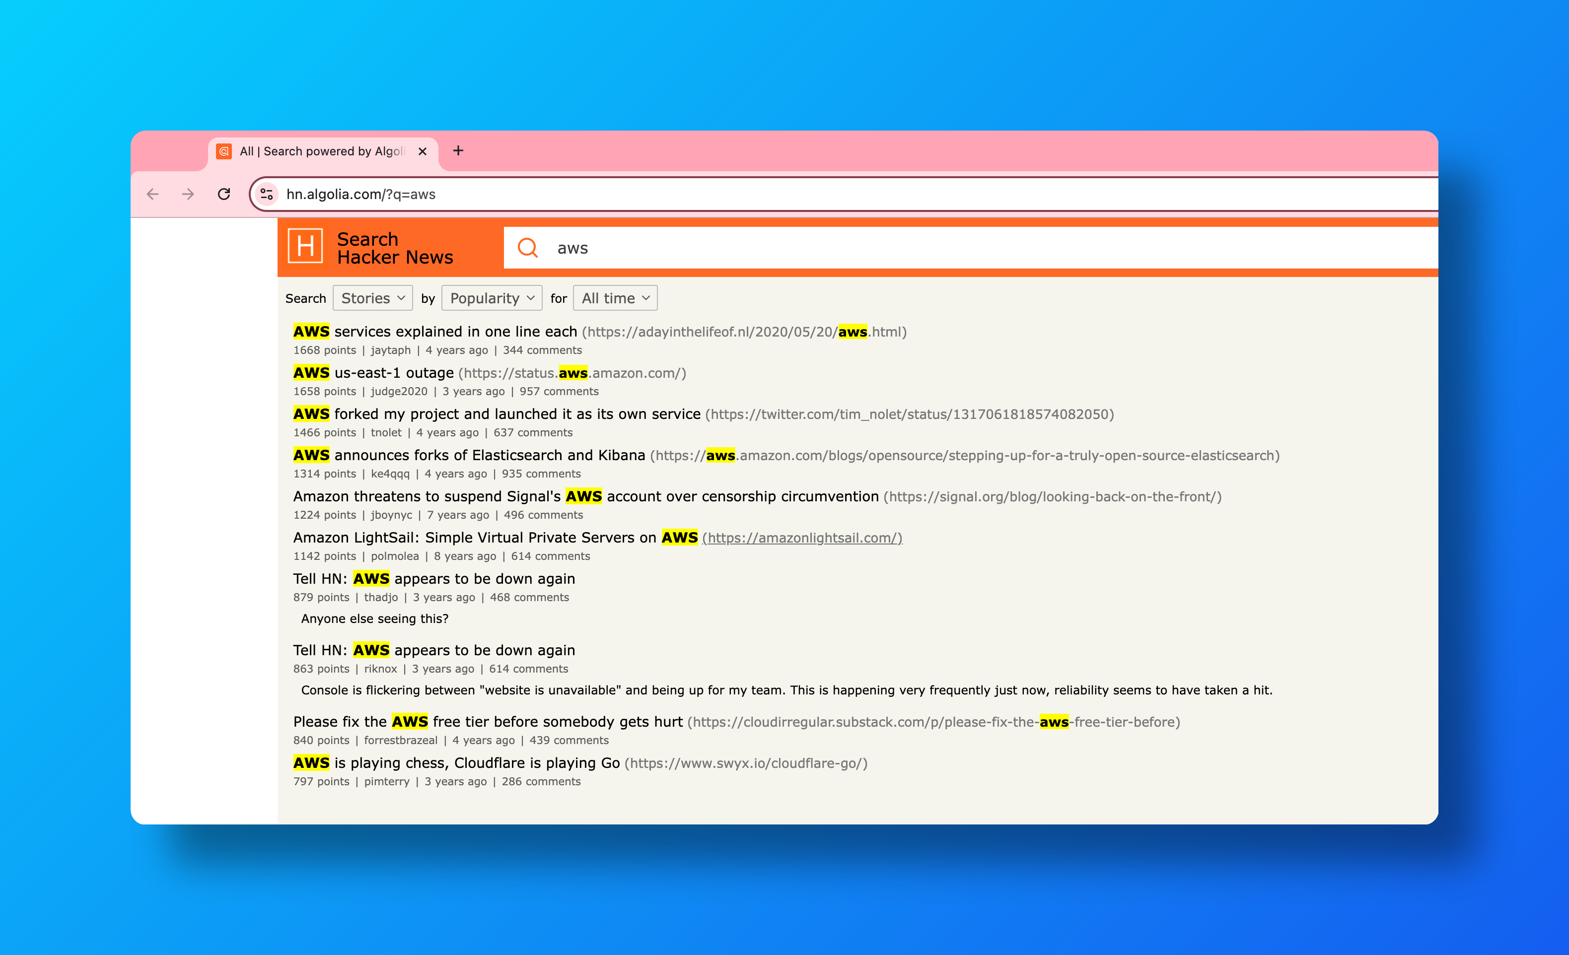
Task: Click the search field containing aws
Action: point(971,248)
